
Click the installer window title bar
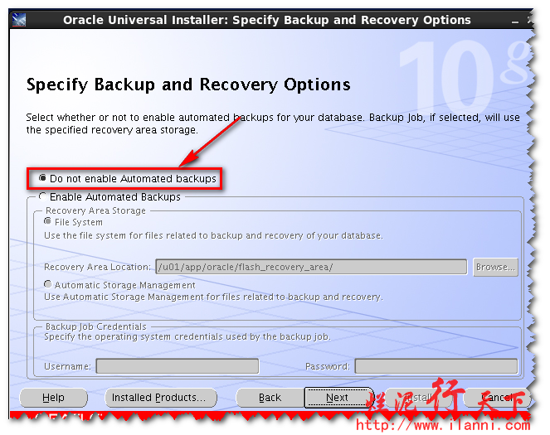pyautogui.click(x=266, y=20)
